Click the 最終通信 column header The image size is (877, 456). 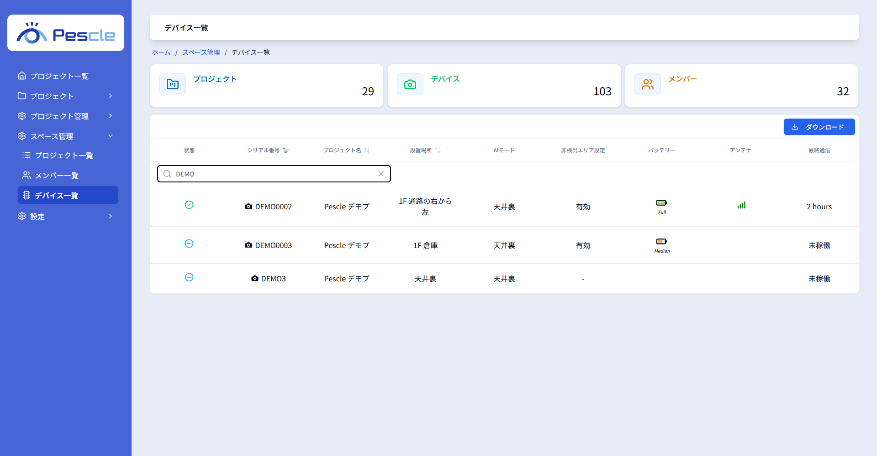(819, 150)
